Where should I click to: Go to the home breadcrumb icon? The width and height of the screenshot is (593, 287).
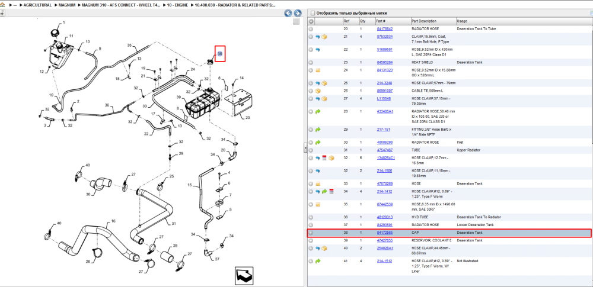[x=2, y=5]
